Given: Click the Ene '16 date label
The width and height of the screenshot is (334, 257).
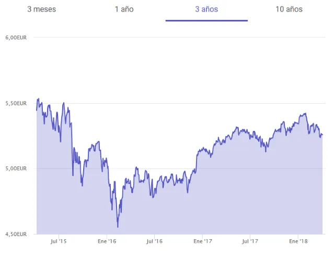Looking at the screenshot, I should click(x=107, y=242).
